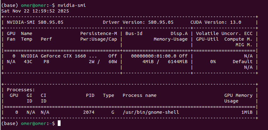Image resolution: width=268 pixels, height=130 pixels.
Task: Click the 0% GPU utilization value
Action: tap(213, 62)
